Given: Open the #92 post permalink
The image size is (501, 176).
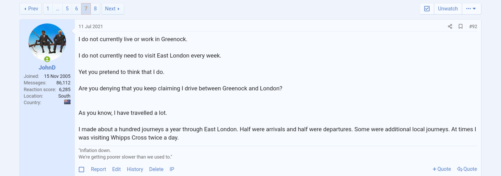Looking at the screenshot, I should pyautogui.click(x=473, y=27).
